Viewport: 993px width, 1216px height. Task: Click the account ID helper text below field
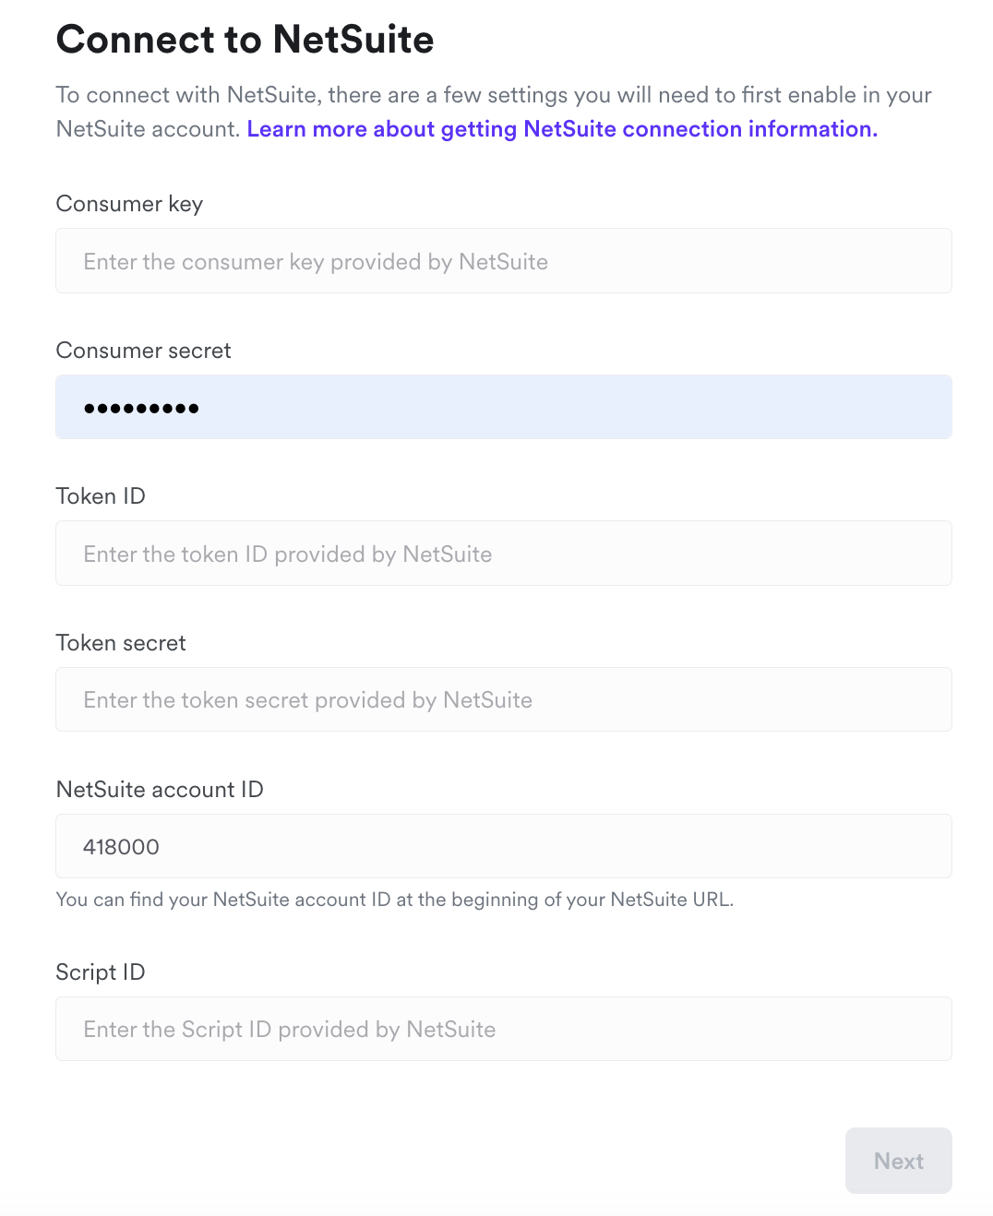click(x=394, y=900)
